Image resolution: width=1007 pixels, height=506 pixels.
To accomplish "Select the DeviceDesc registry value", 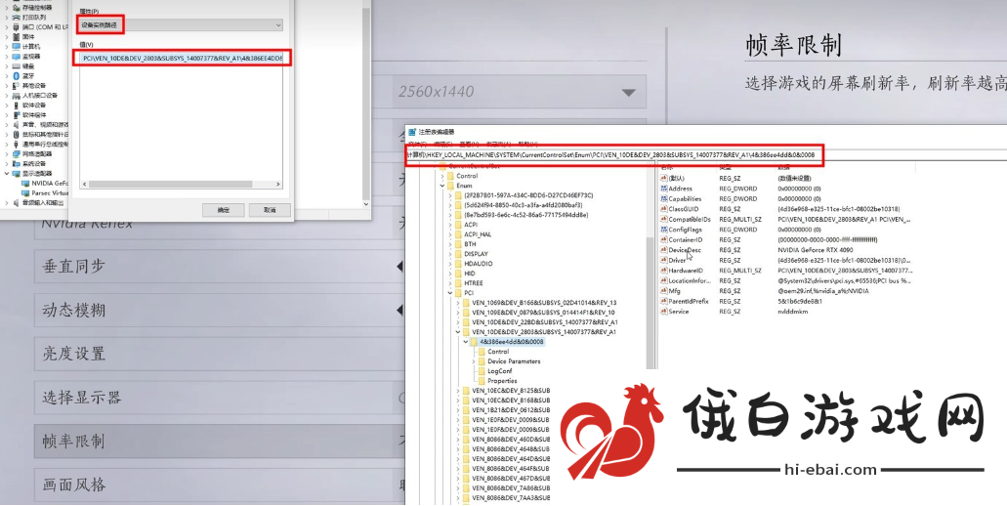I will (x=685, y=250).
